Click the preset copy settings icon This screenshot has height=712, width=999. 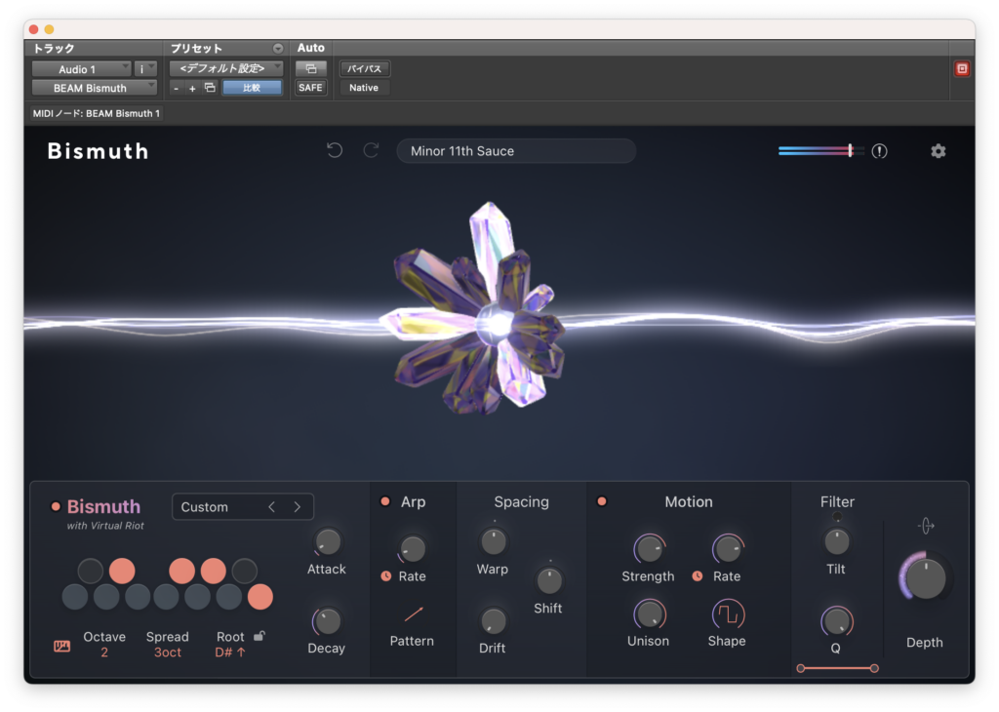210,87
